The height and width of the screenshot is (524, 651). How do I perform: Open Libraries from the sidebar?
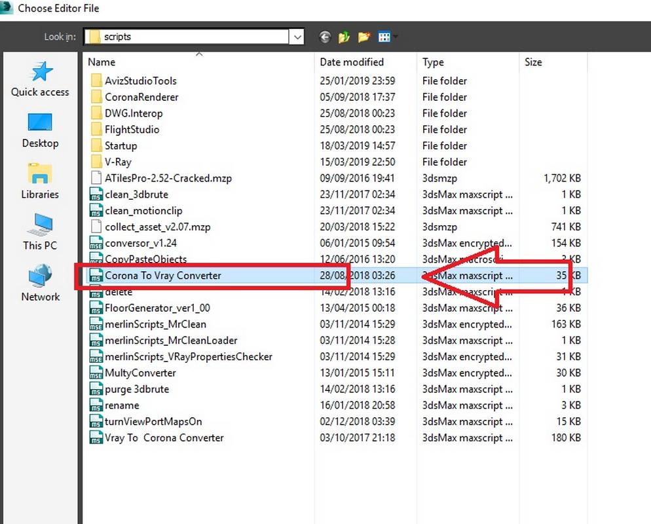point(40,181)
